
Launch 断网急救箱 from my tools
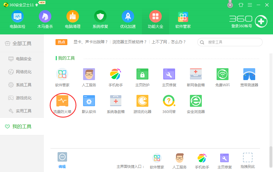196,77
